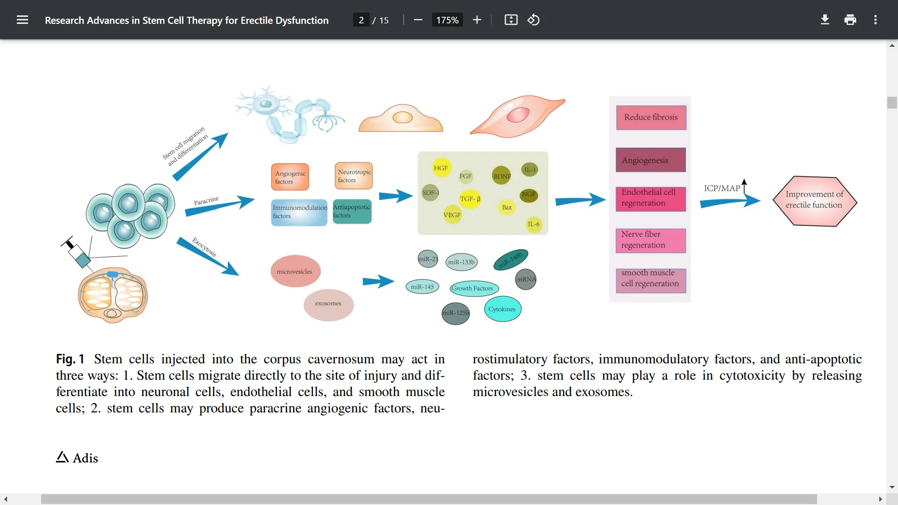
Task: Click the zoom in plus button
Action: point(477,20)
